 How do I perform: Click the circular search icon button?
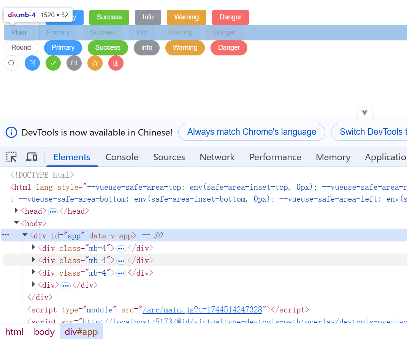pos(11,63)
